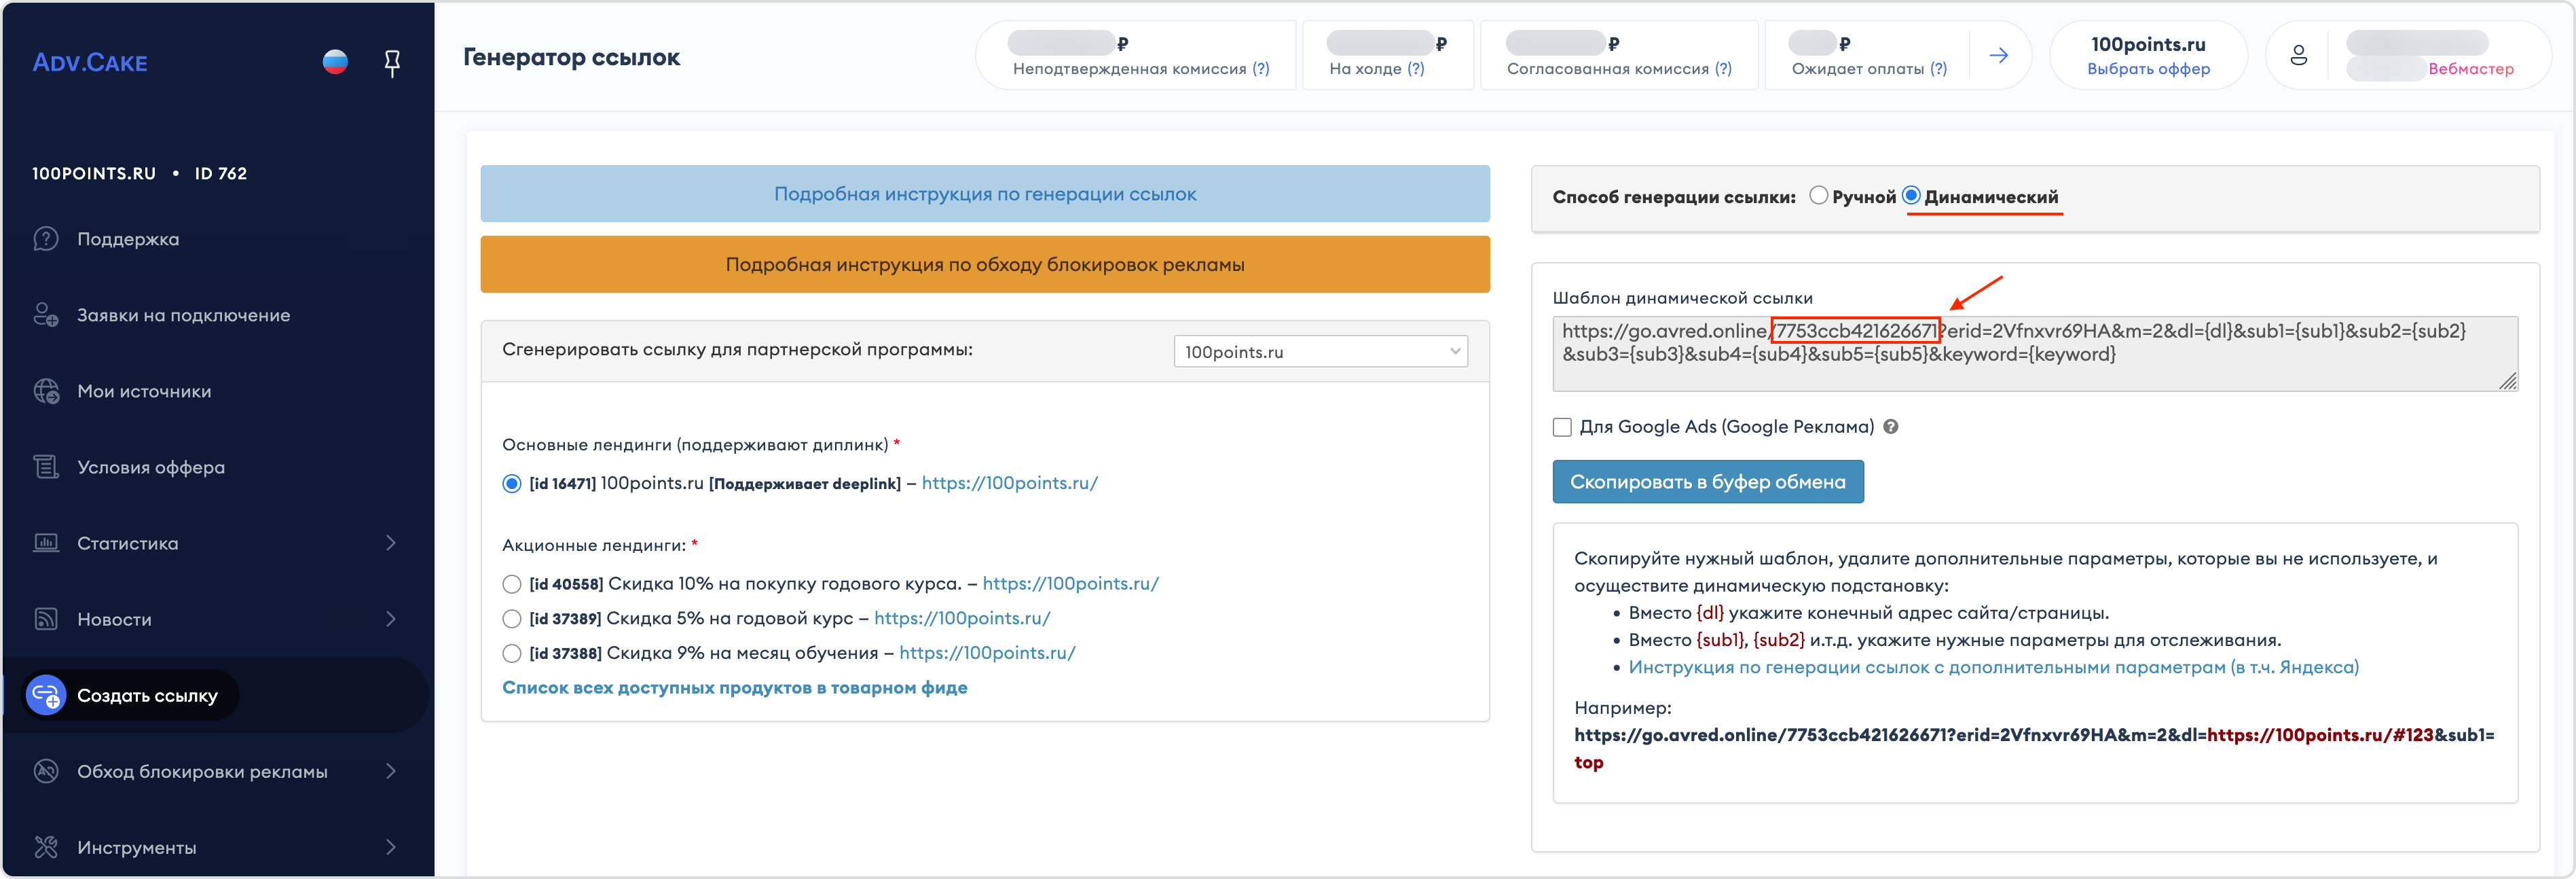This screenshot has height=879, width=2576.
Task: Click the arrow icon next to awaiting payment
Action: (x=1998, y=55)
